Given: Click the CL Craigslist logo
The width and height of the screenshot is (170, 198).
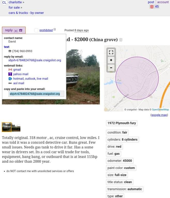Looking at the screenshot, I should tap(4, 3).
